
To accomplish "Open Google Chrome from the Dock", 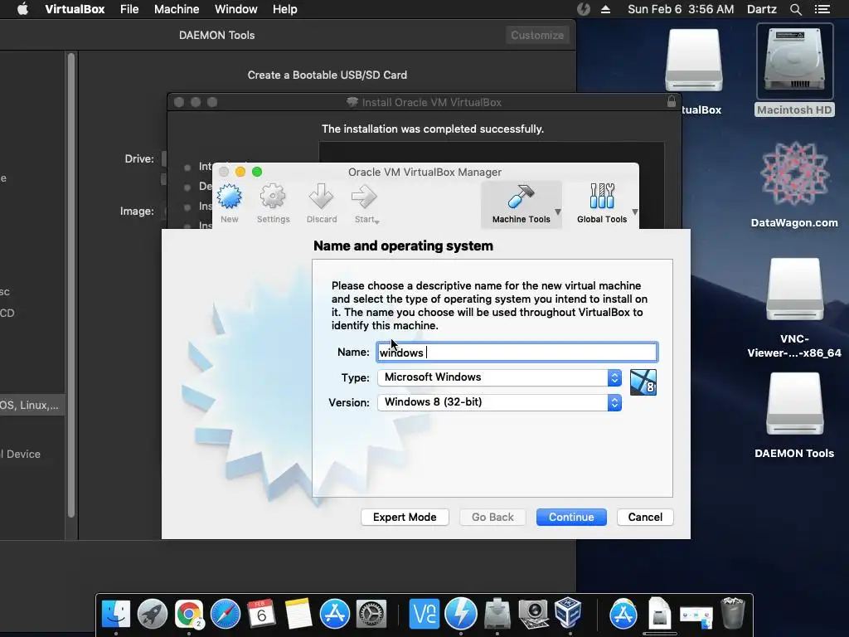I will (x=188, y=615).
